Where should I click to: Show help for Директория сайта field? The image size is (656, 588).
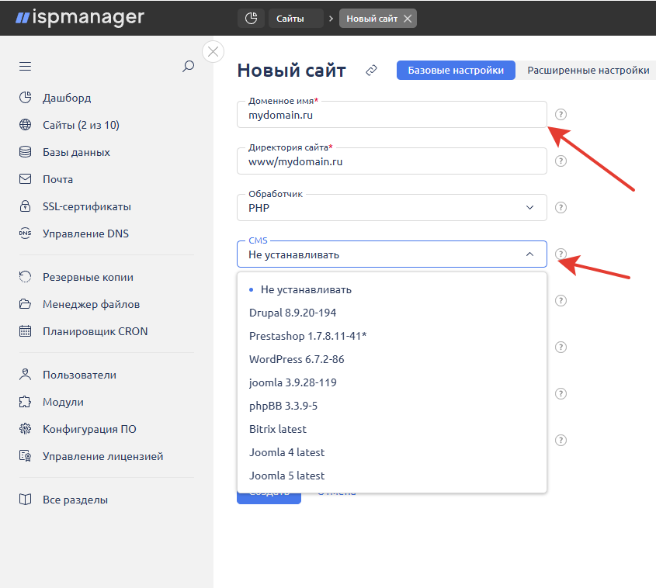(x=561, y=161)
